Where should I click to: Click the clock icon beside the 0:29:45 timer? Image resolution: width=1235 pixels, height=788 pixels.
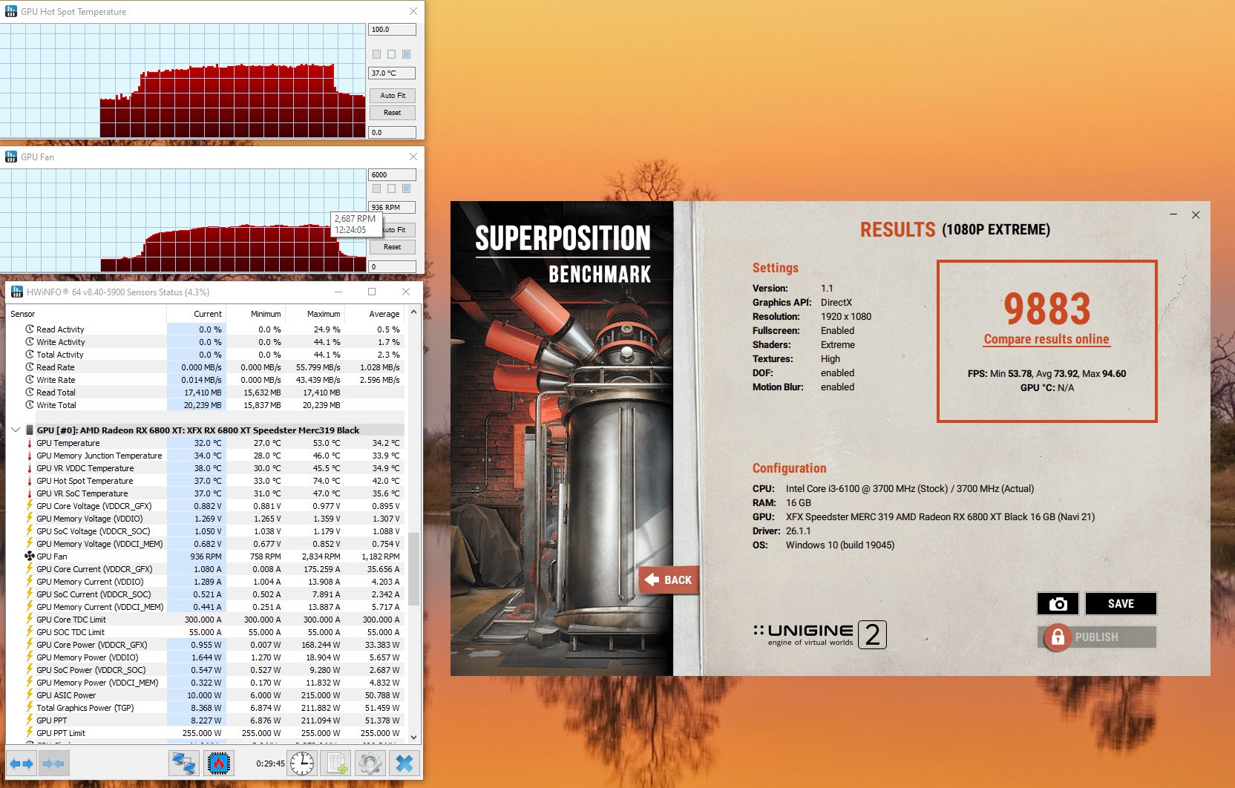302,763
